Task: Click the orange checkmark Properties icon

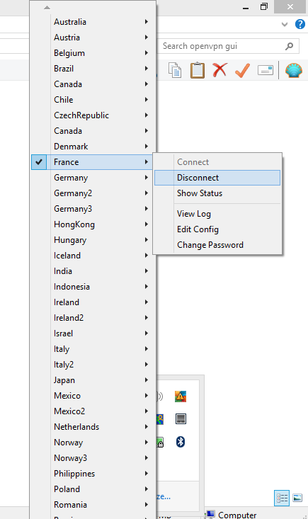Action: [242, 70]
